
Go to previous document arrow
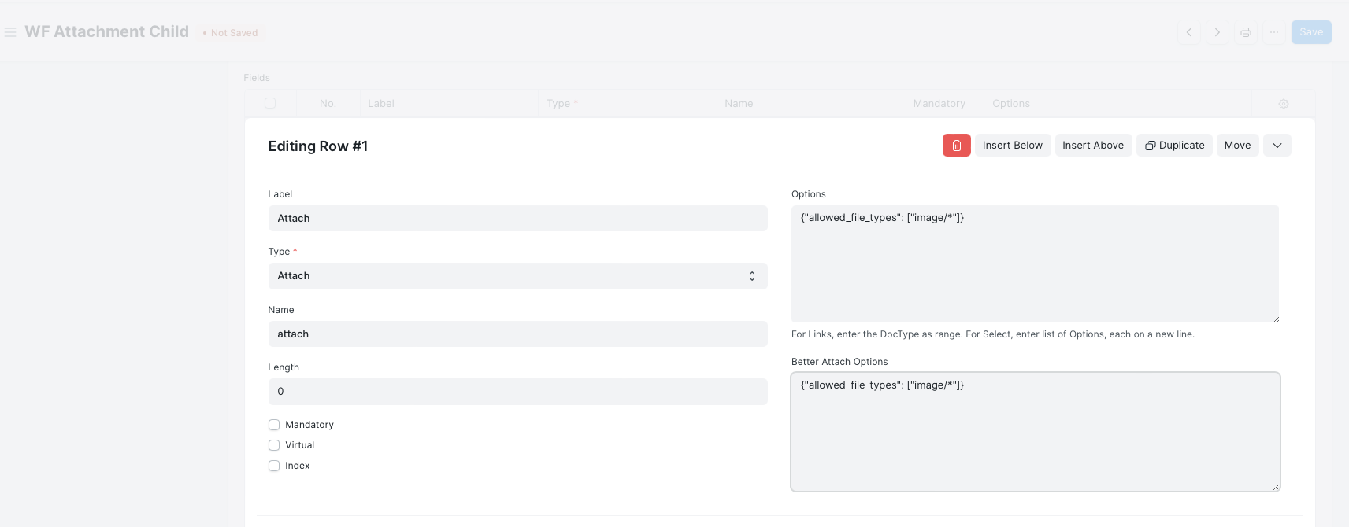[1189, 32]
